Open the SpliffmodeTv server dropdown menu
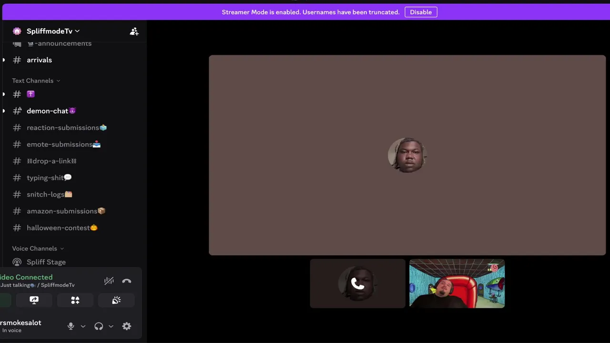Screen dimensions: 610x343 coord(53,31)
